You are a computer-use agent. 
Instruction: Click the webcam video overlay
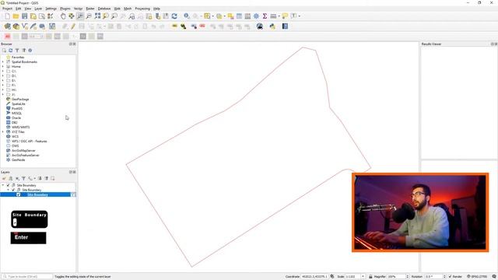420,212
